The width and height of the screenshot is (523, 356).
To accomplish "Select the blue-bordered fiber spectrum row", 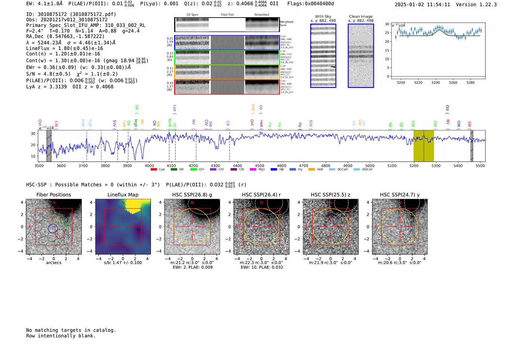I will (x=227, y=43).
